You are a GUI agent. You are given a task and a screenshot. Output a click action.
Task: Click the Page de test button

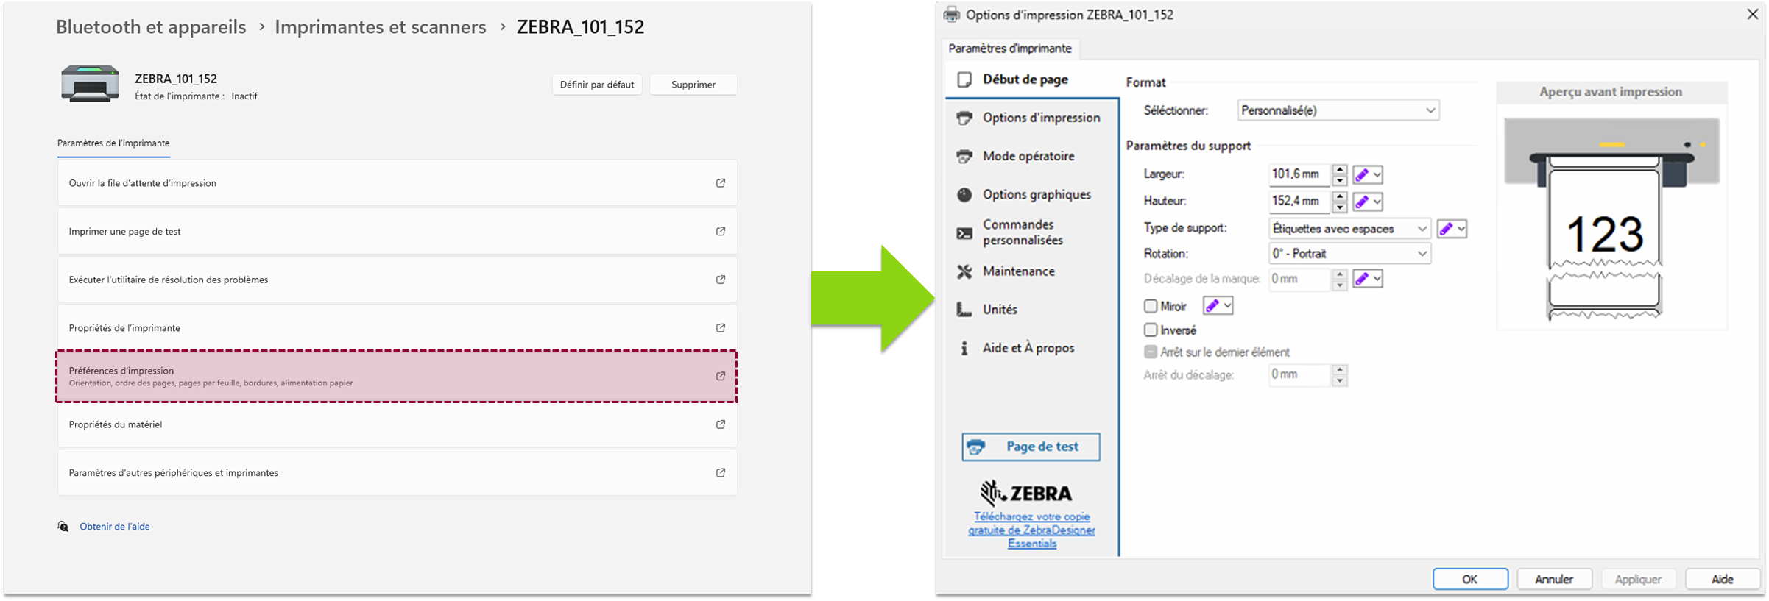click(x=1031, y=447)
